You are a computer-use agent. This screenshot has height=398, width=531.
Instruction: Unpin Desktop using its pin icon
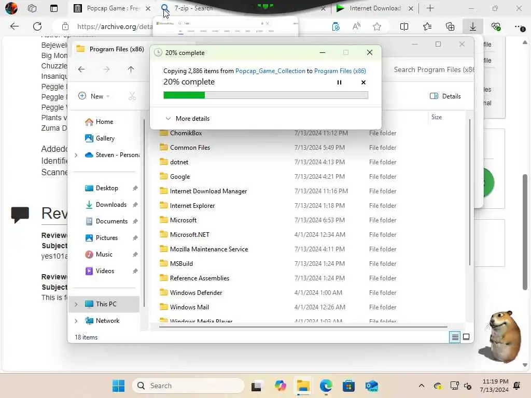[x=135, y=188]
